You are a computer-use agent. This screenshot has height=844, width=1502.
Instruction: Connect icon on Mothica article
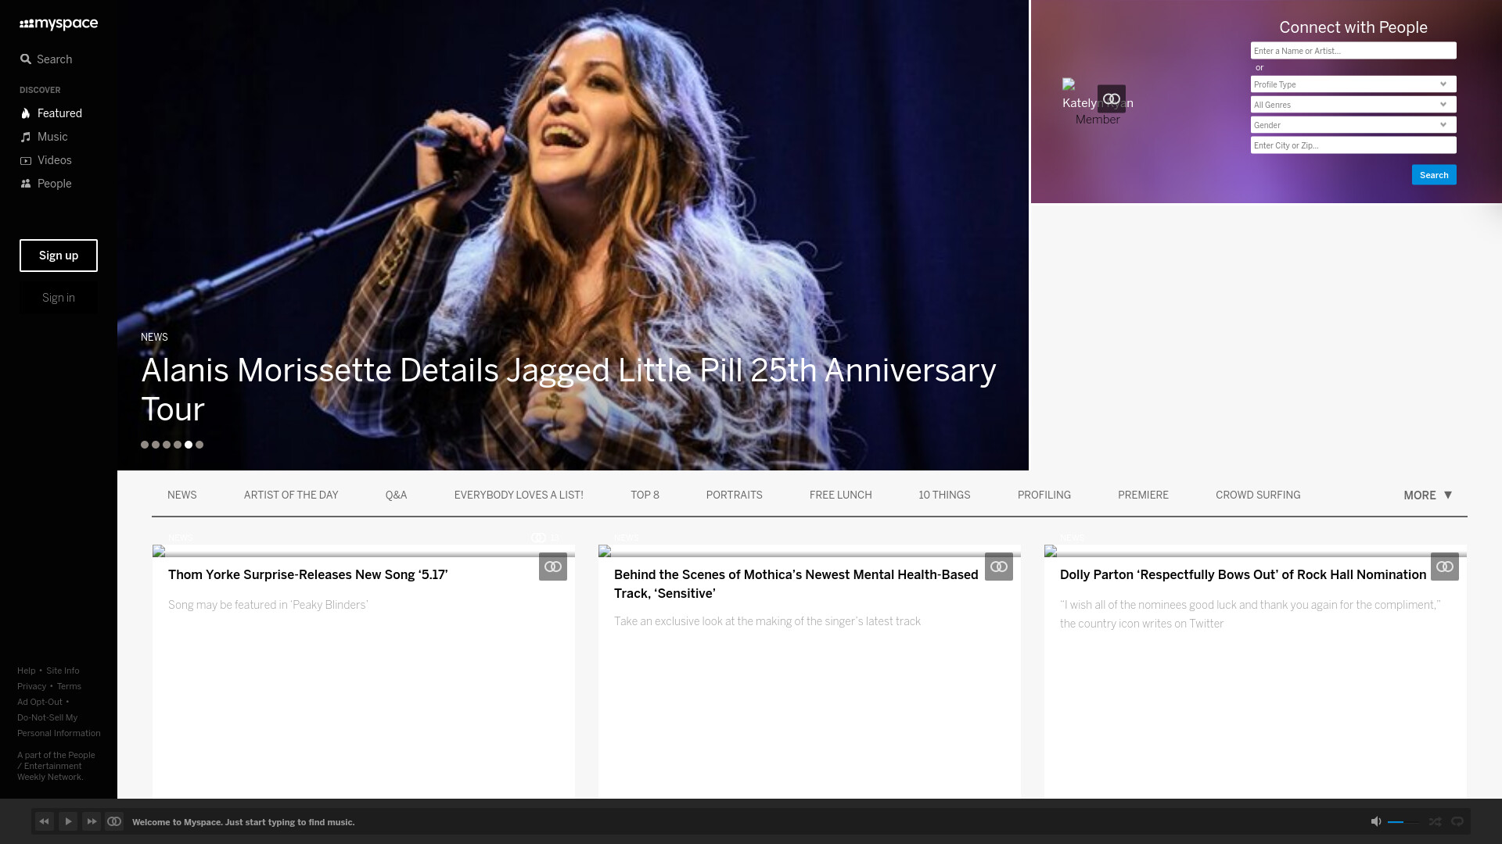pos(999,567)
